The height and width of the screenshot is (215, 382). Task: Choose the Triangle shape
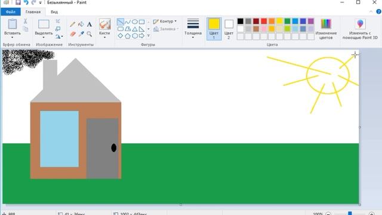pyautogui.click(x=134, y=29)
